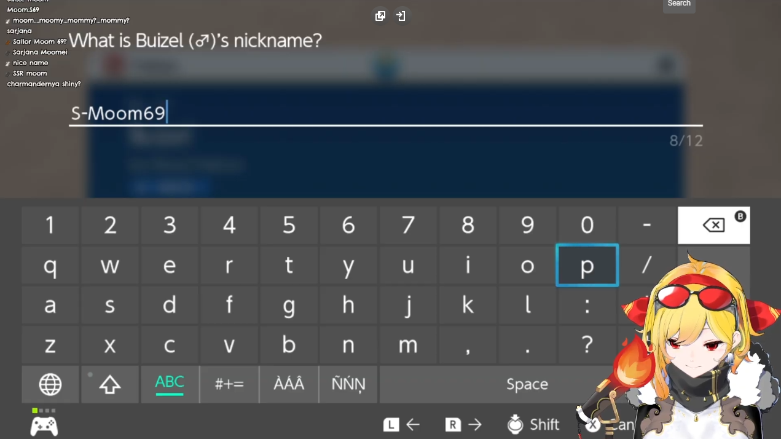This screenshot has width=781, height=439.
Task: Tap the number 9 key
Action: pyautogui.click(x=527, y=225)
